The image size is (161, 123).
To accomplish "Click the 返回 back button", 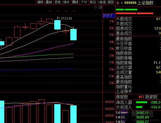I will 111,2.
